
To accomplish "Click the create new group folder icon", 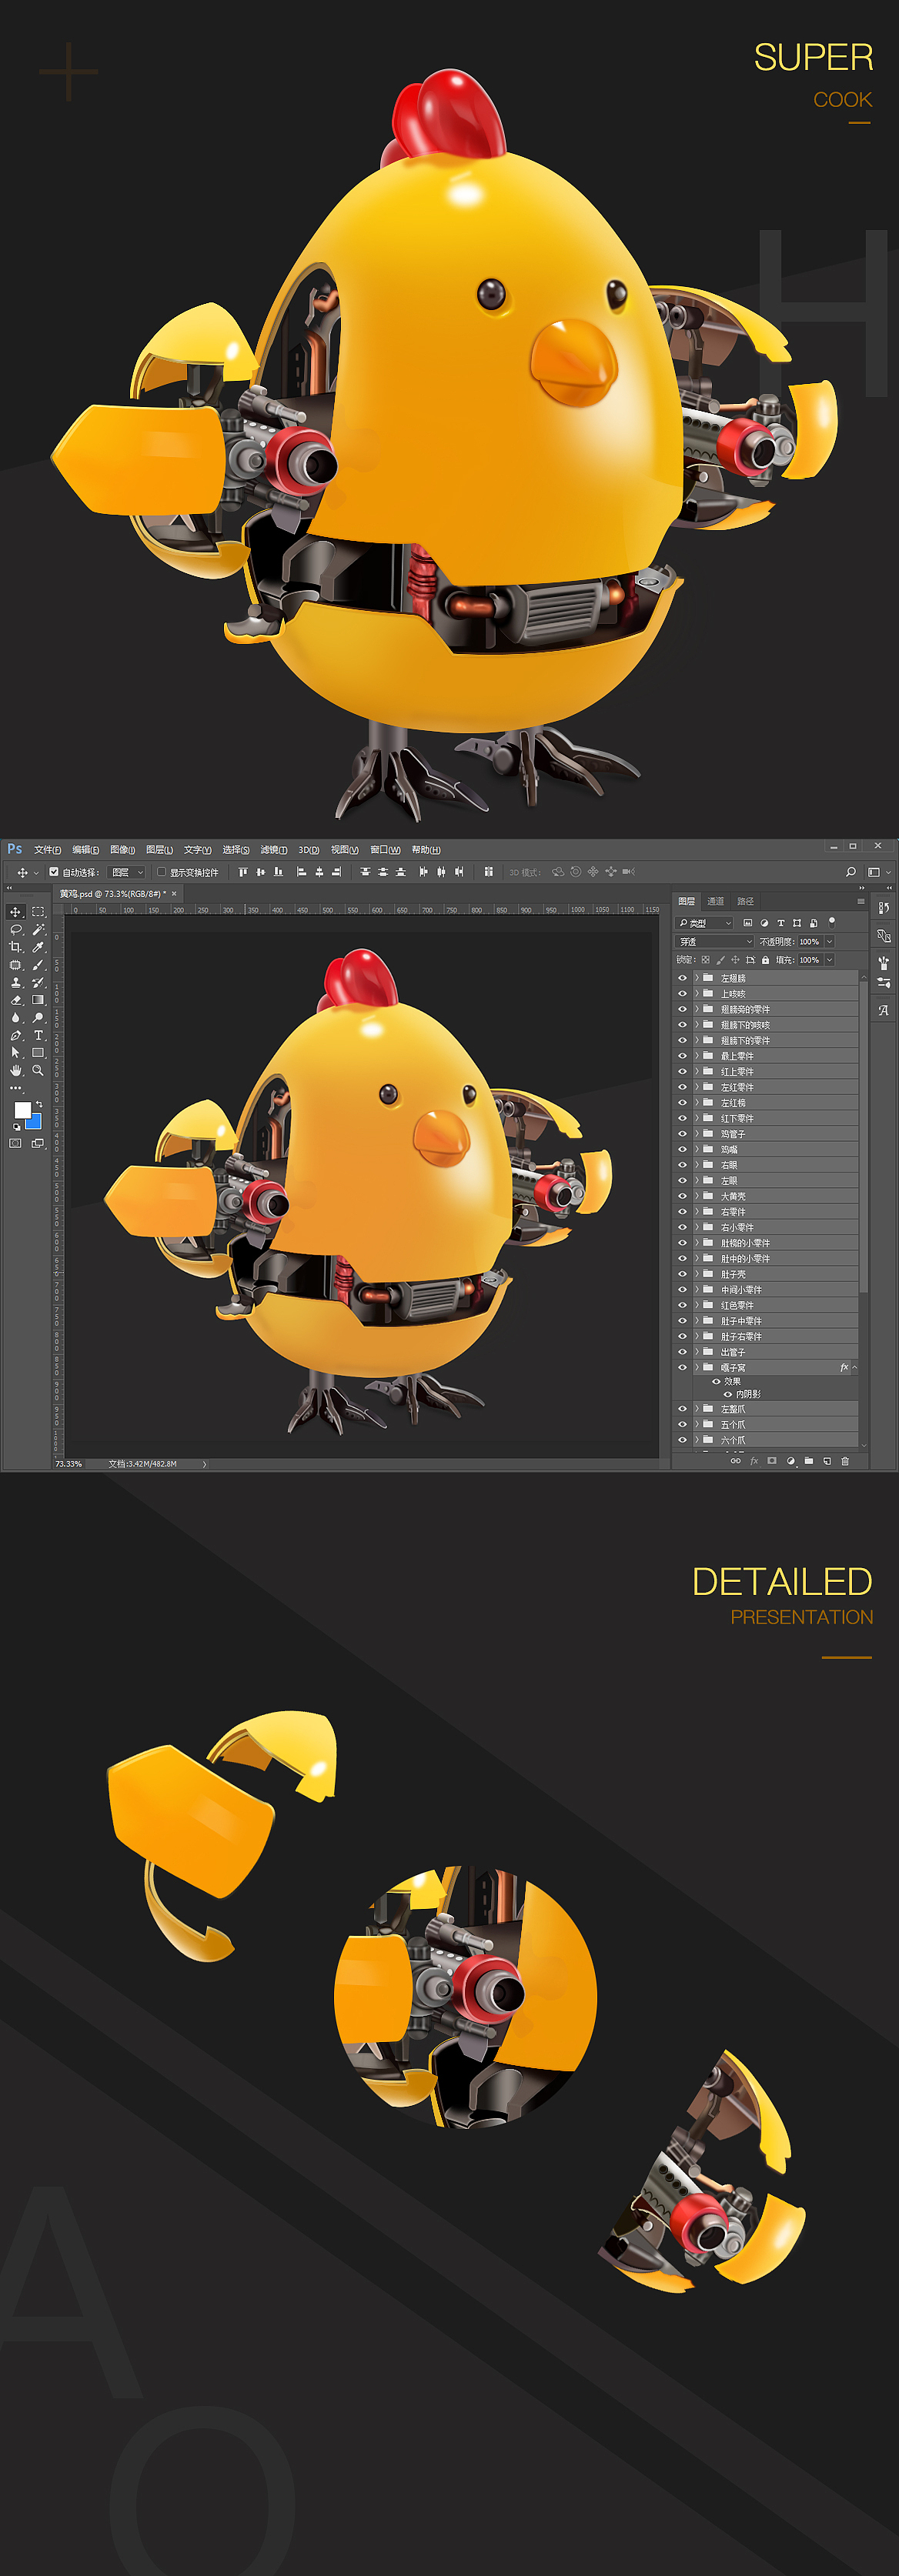I will [x=809, y=1461].
